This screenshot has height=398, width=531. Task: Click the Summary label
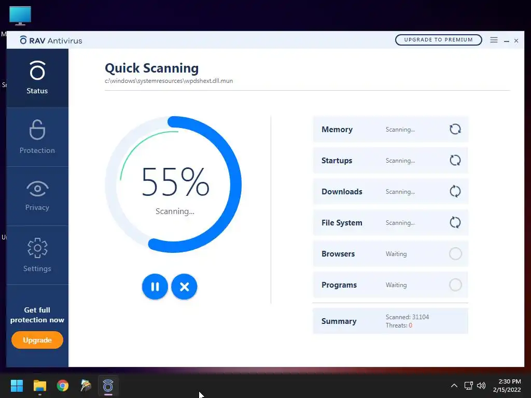(x=339, y=321)
